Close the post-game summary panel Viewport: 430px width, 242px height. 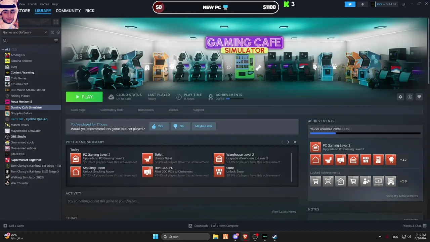[x=295, y=142]
